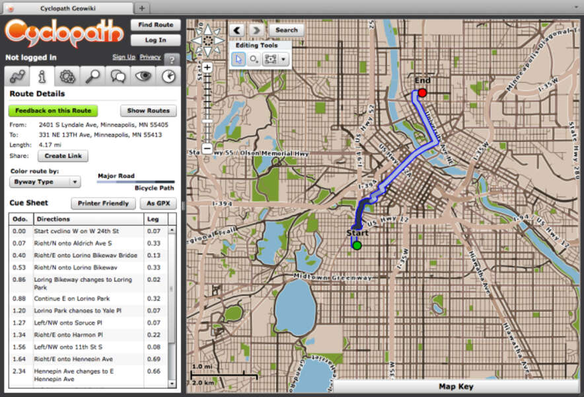Open the eye icon view tab
Image resolution: width=584 pixels, height=397 pixels.
click(143, 76)
